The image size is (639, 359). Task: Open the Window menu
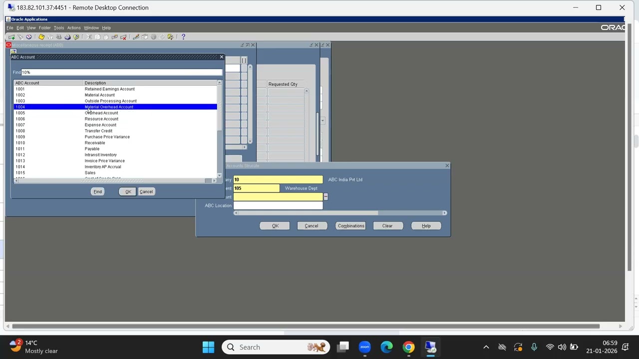91,28
